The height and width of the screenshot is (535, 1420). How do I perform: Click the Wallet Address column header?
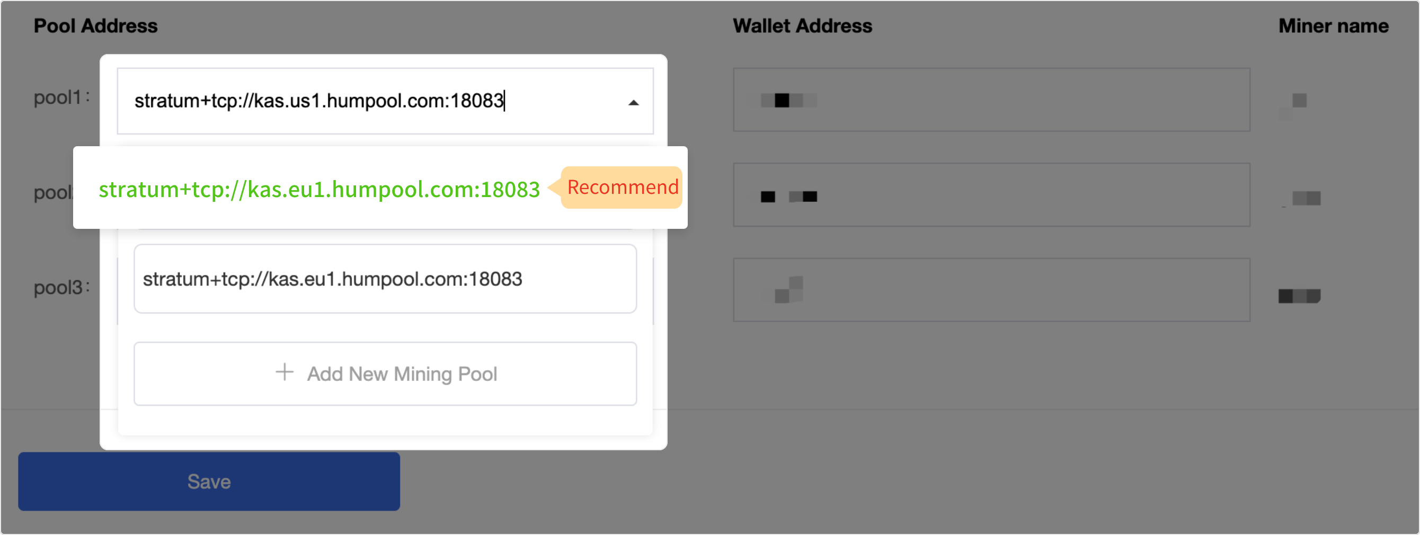point(802,26)
